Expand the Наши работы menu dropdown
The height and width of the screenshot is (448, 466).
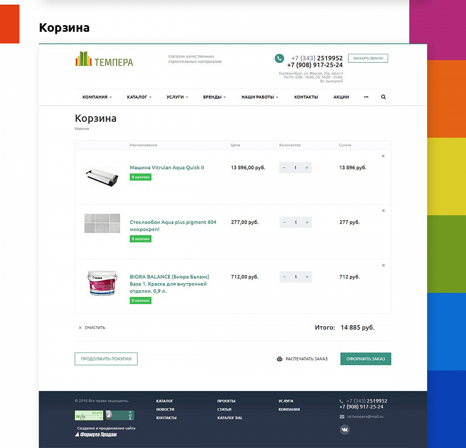[x=260, y=97]
